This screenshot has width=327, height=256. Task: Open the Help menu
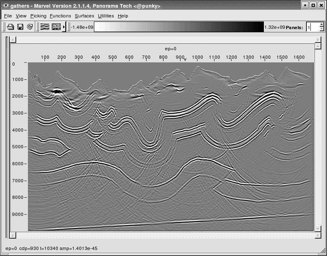point(123,16)
